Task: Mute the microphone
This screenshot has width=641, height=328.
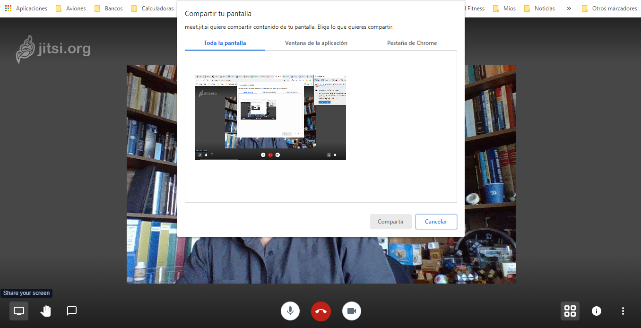Action: pos(290,311)
